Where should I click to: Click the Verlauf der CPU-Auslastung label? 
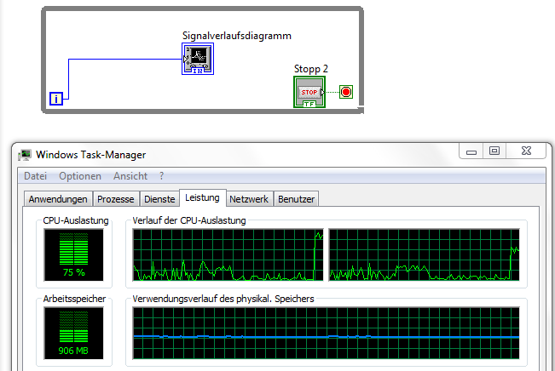[189, 220]
